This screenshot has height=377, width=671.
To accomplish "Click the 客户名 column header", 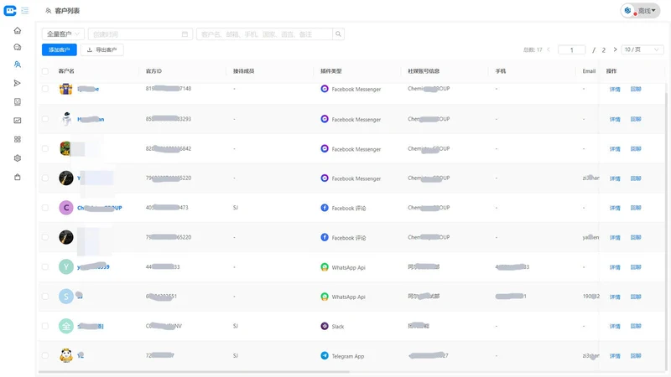I will [66, 71].
